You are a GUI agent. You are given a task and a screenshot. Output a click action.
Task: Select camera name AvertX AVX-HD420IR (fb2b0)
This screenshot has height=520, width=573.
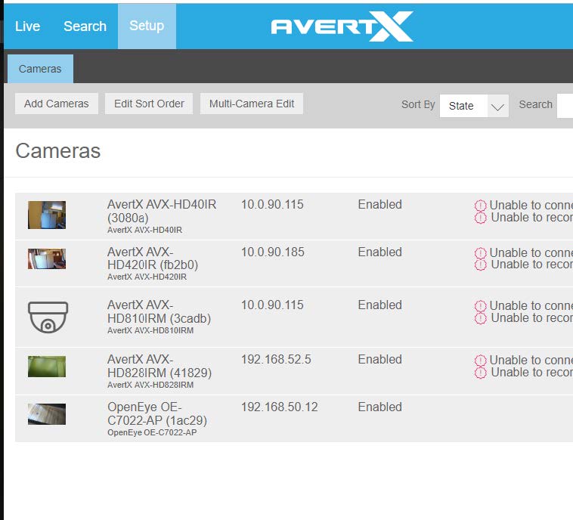coord(153,258)
